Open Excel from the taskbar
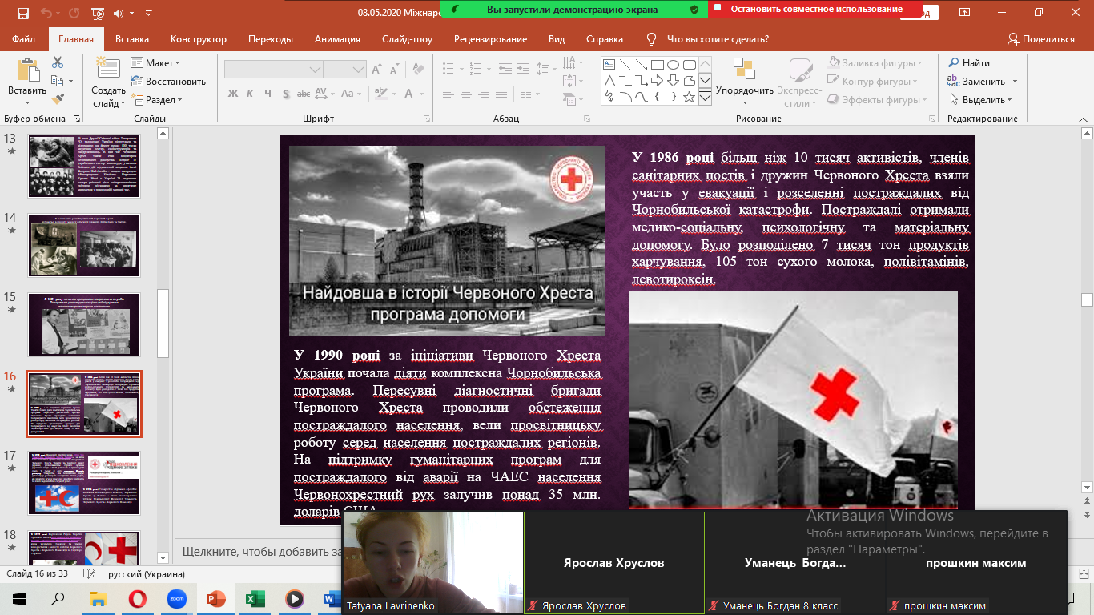Viewport: 1094px width, 615px height. [255, 598]
